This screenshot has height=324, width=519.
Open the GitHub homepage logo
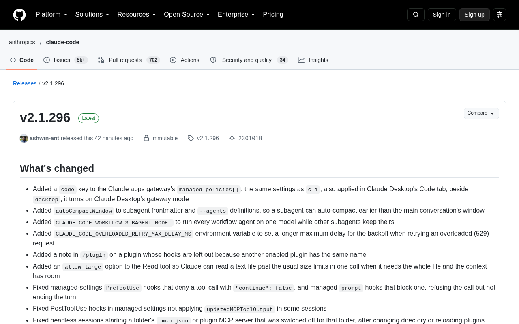[x=19, y=15]
